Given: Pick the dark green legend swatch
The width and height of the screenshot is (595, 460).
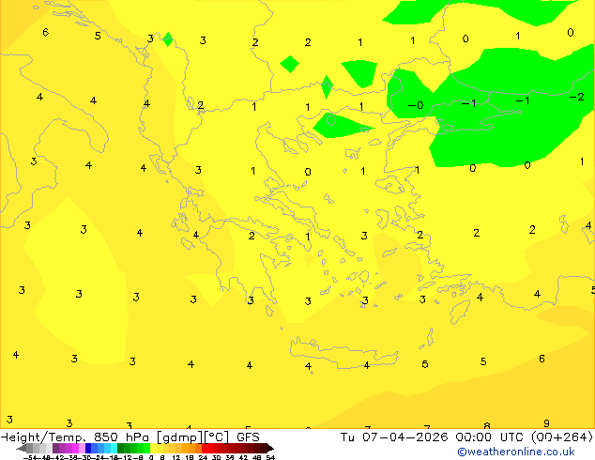Looking at the screenshot, I should (121, 449).
